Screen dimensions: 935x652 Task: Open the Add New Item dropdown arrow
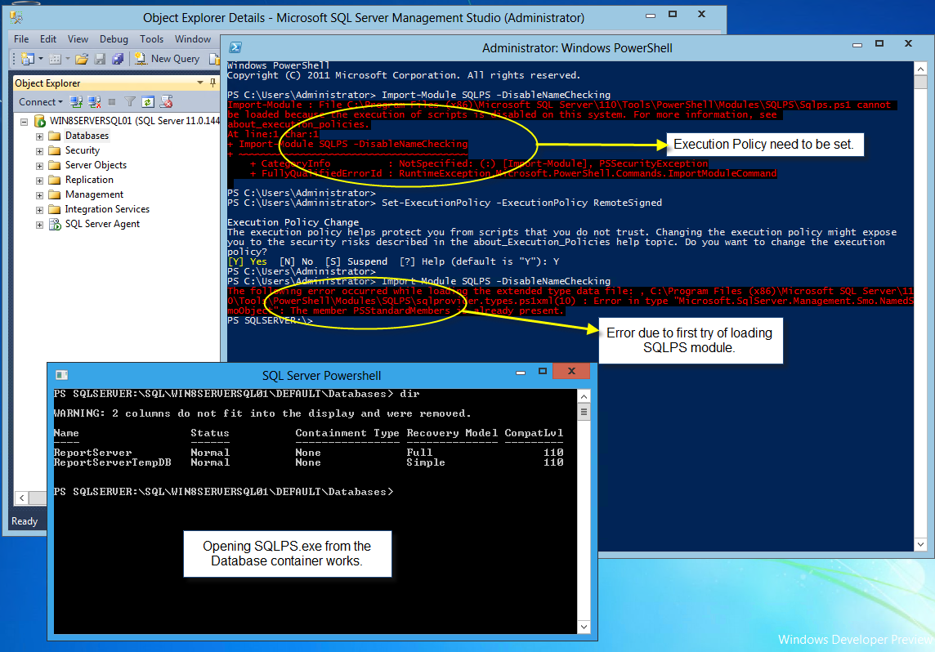point(67,58)
